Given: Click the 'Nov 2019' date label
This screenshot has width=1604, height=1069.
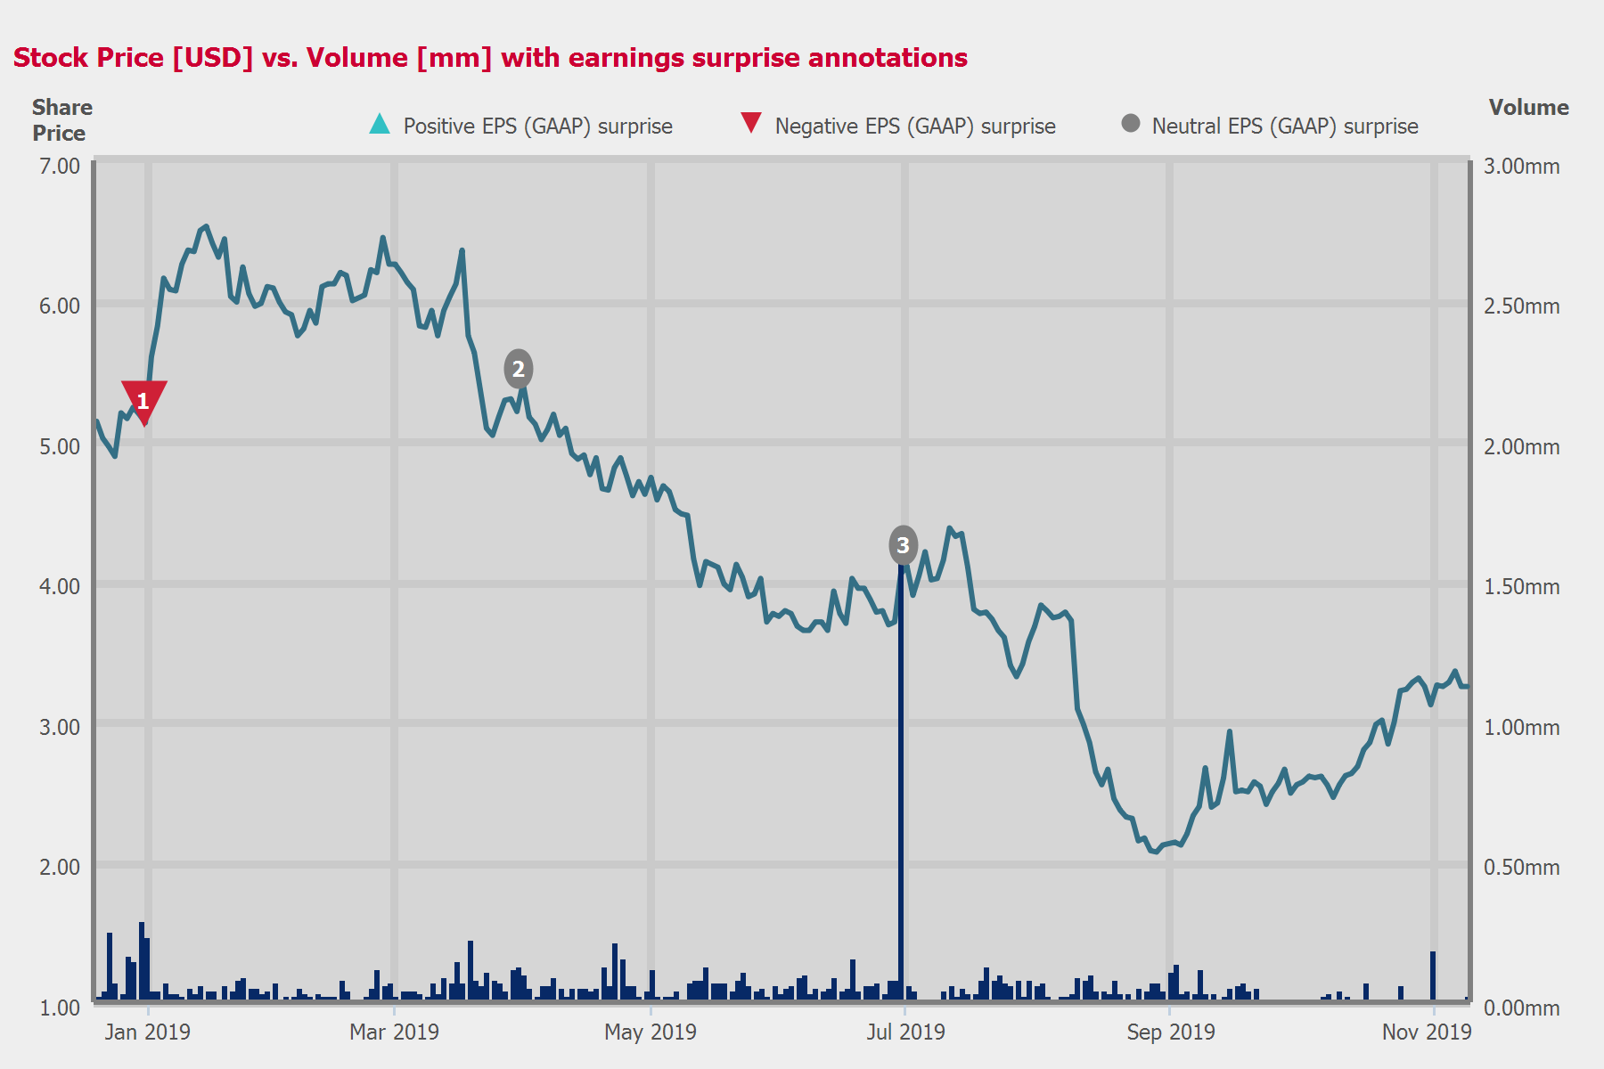Looking at the screenshot, I should point(1427,1032).
